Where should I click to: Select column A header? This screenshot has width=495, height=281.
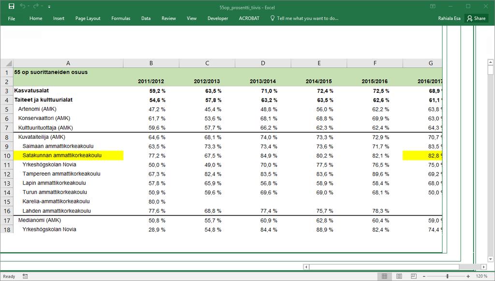coord(68,63)
